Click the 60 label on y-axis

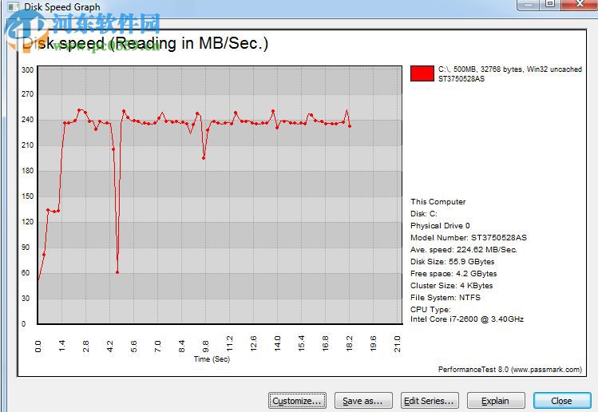(x=26, y=273)
